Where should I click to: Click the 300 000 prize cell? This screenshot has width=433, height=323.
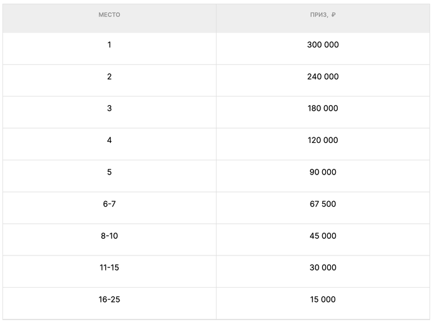tap(323, 45)
